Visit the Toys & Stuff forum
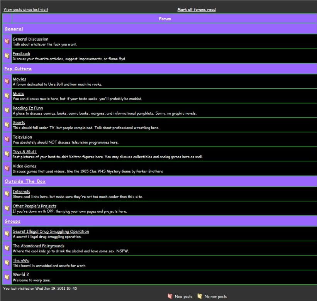317x301 pixels. point(25,152)
